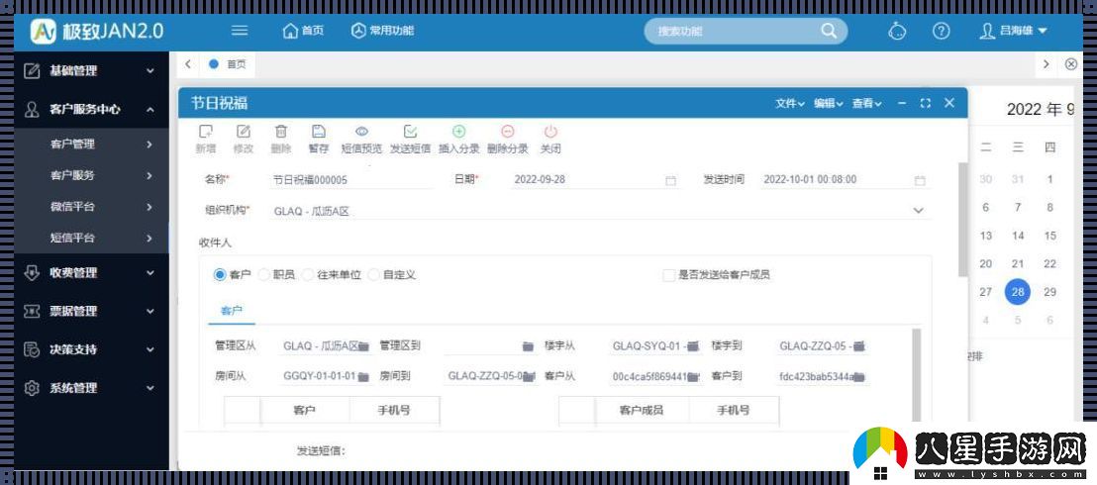
Task: Click folder icon next to 客户到
Action: (859, 377)
